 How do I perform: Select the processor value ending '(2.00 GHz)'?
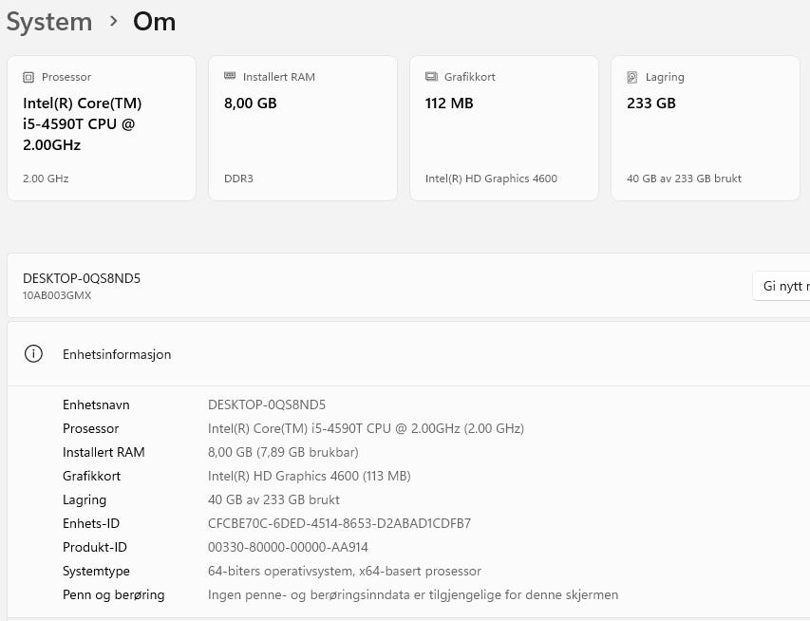point(366,428)
